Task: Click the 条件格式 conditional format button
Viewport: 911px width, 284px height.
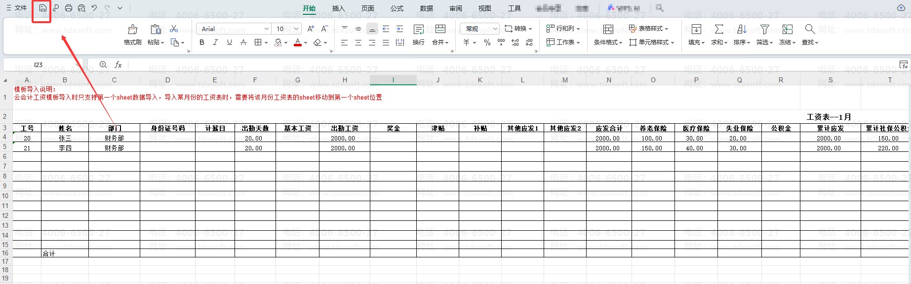Action: (608, 35)
